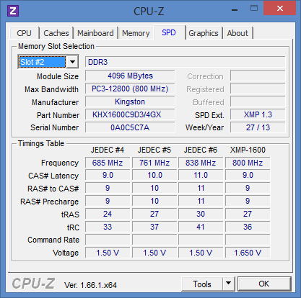Click the Serial Number label

pos(55,127)
